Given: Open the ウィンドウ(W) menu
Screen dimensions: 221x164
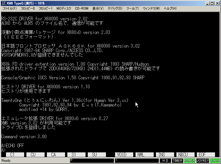Looking at the screenshot, I should click(151, 8).
